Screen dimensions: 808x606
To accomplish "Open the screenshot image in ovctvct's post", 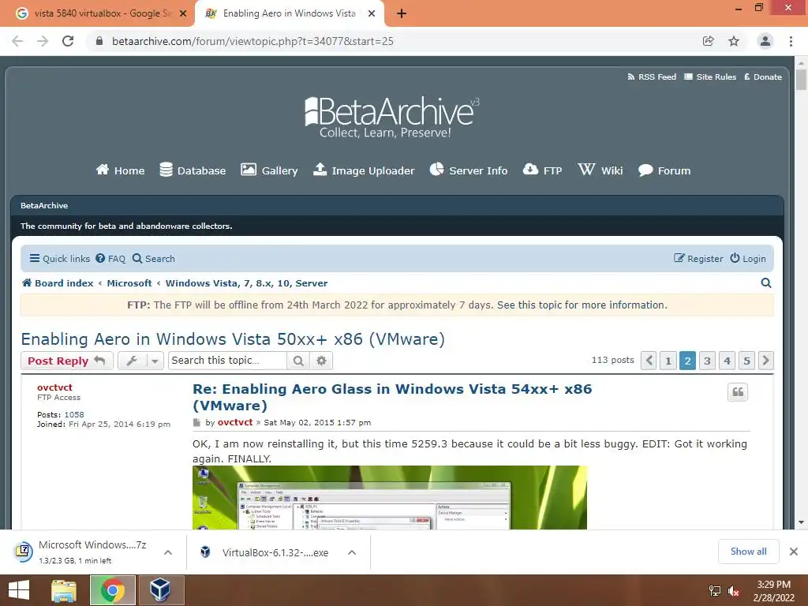I will click(390, 497).
